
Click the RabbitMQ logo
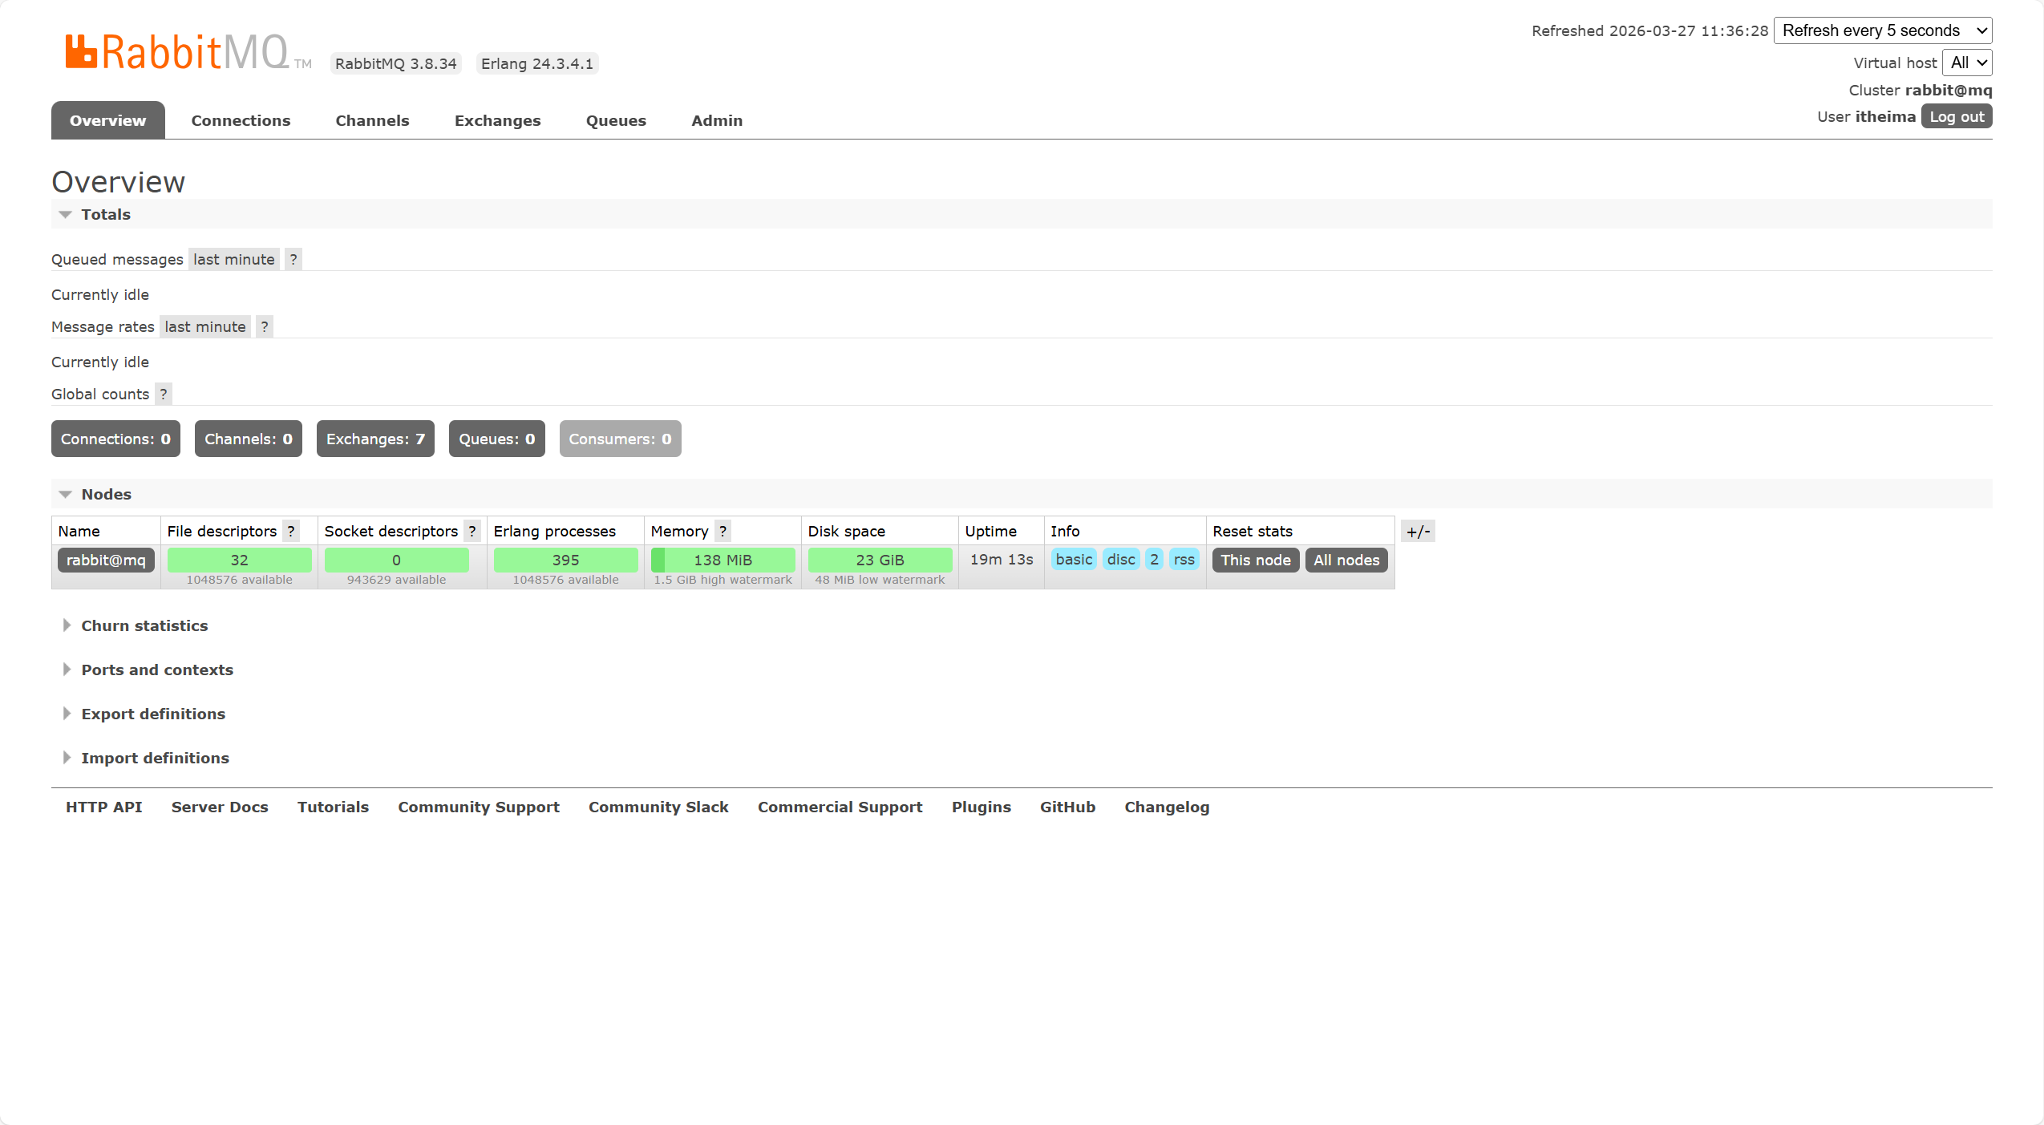(177, 53)
